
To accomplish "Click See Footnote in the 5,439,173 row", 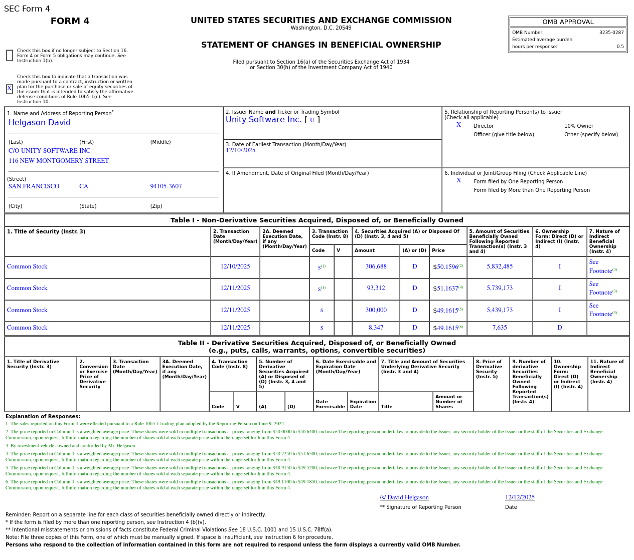I will 603,310.
